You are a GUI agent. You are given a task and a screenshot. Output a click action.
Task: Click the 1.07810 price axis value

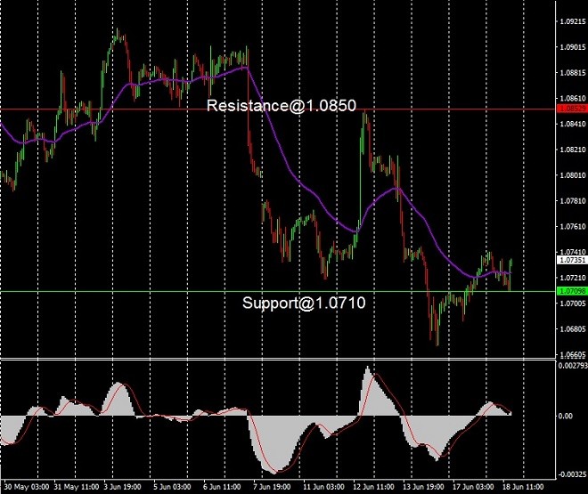click(573, 201)
